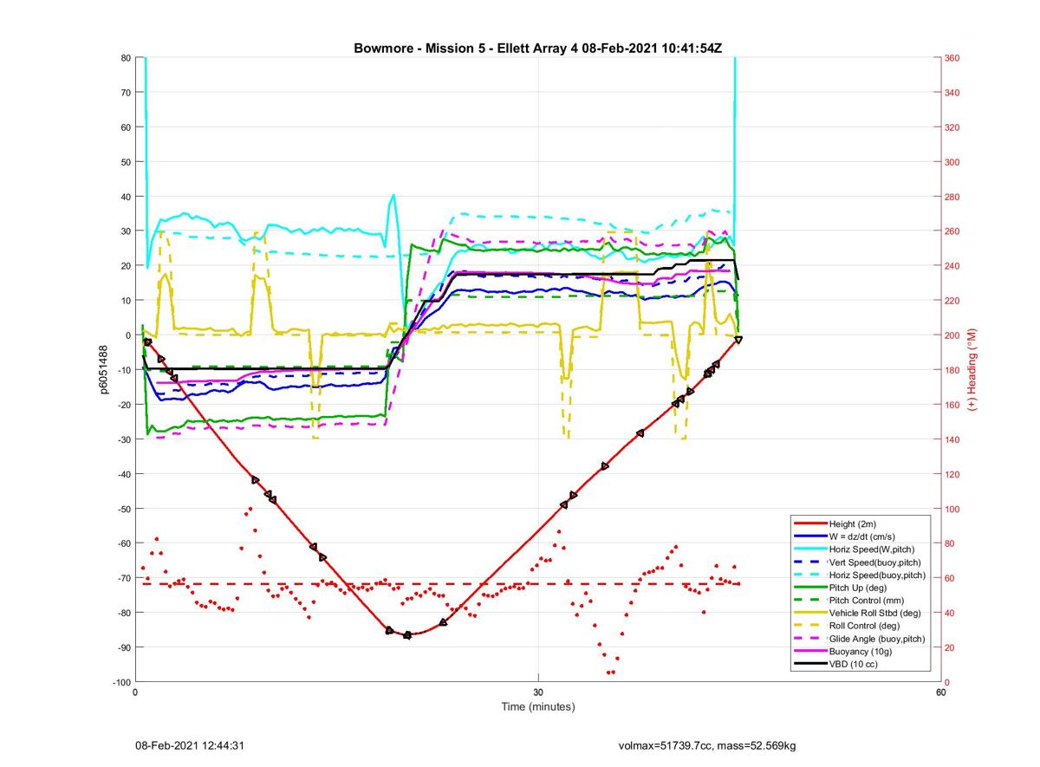Click the black line sample beside "VBD (10 cc)"

pos(809,665)
